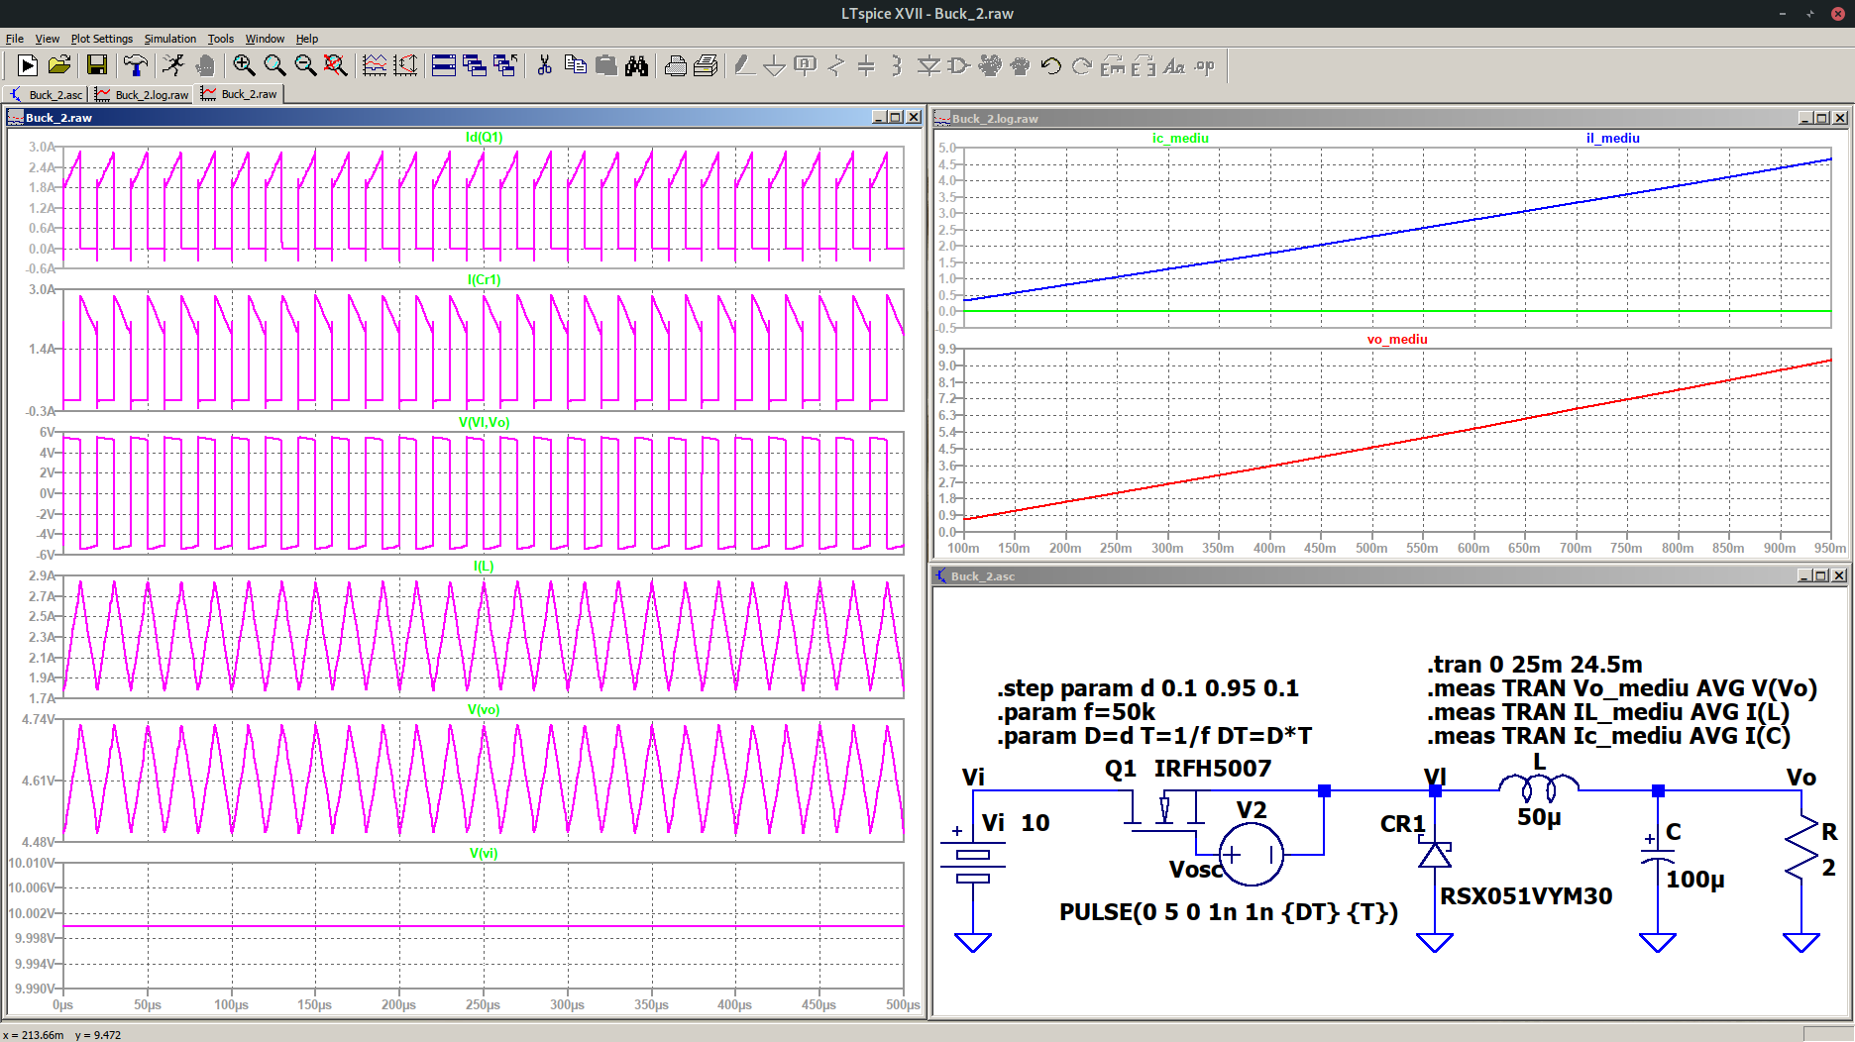
Task: Open the Simulation menu
Action: tap(170, 39)
